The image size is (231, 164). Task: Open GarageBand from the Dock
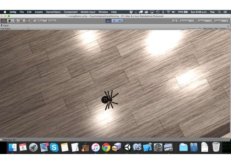tap(85, 147)
